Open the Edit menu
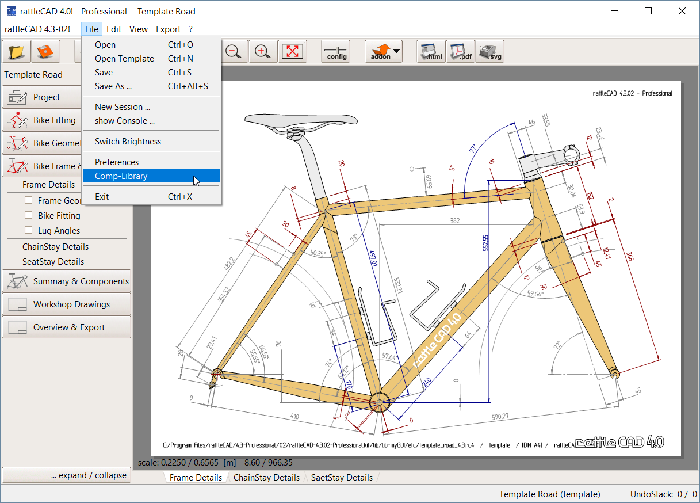Viewport: 700px width, 503px height. 114,29
